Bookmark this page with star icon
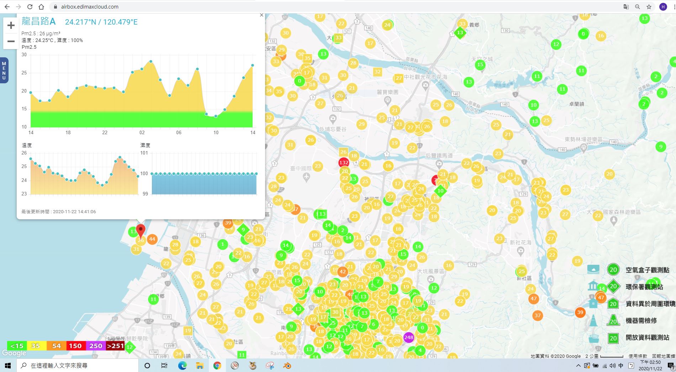This screenshot has width=676, height=372. pos(649,7)
